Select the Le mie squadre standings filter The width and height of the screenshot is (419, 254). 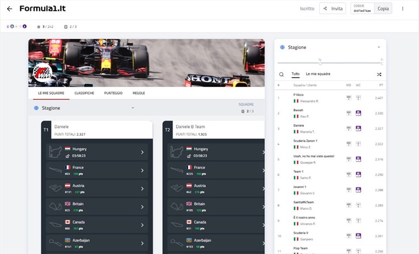click(x=318, y=74)
